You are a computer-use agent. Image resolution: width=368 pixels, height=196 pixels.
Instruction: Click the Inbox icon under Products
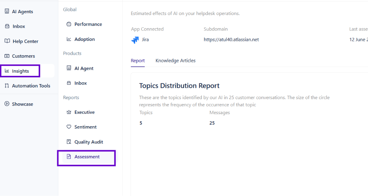pos(69,83)
